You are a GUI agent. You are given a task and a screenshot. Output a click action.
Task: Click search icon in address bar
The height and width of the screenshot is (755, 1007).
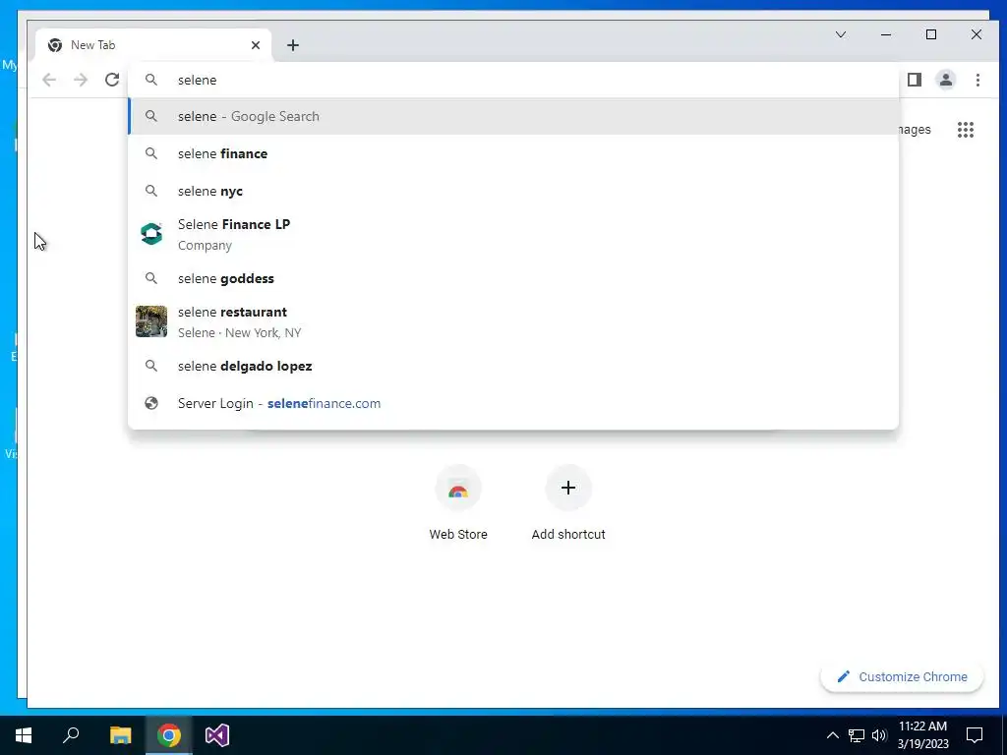pyautogui.click(x=151, y=80)
